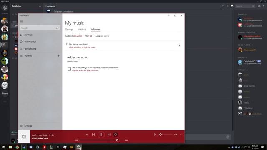Open Recent plays in Groove sidebar
The height and width of the screenshot is (150, 267).
click(x=40, y=42)
